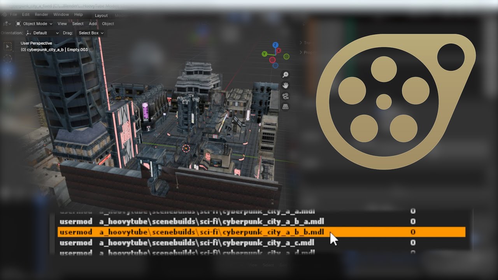
Task: Select the cyberpunk_city_a_c.mdl row
Action: coord(261,243)
